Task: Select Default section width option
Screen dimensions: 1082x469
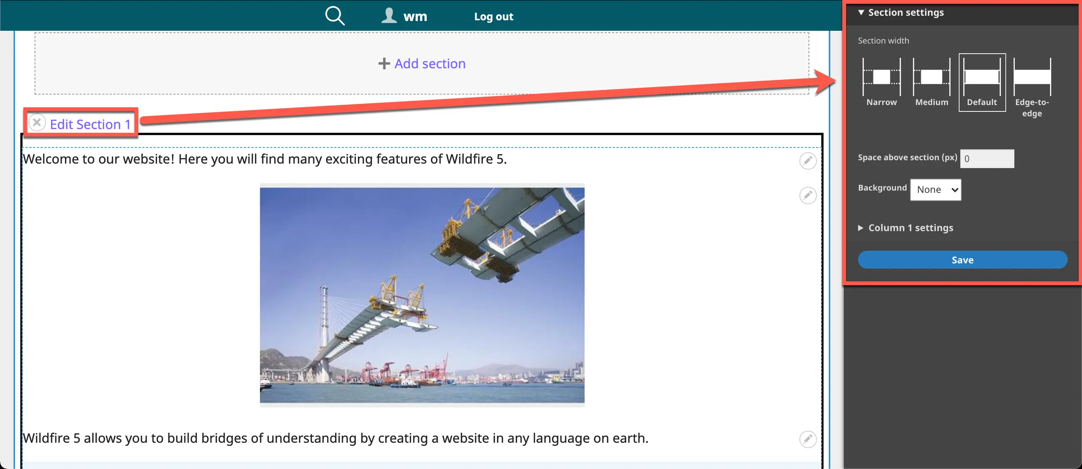Action: [x=982, y=83]
